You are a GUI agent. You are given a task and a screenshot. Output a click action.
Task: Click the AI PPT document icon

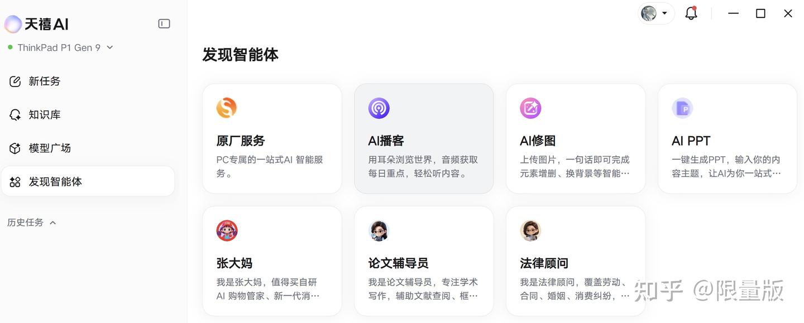[x=682, y=108]
